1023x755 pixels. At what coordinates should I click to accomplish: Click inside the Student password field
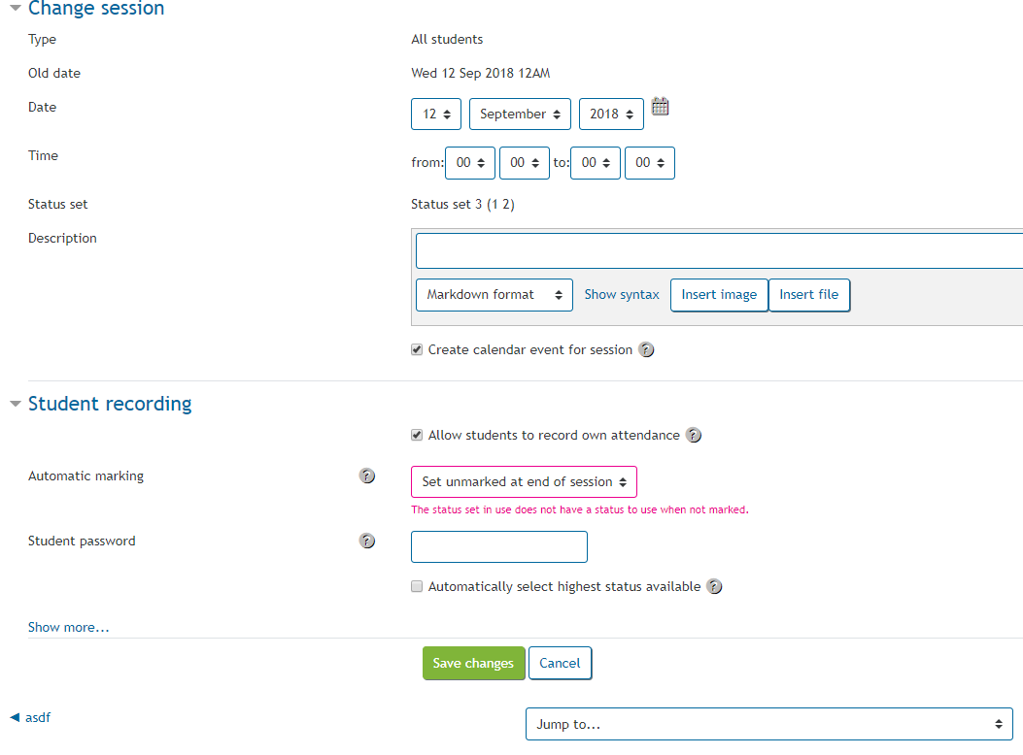(498, 546)
